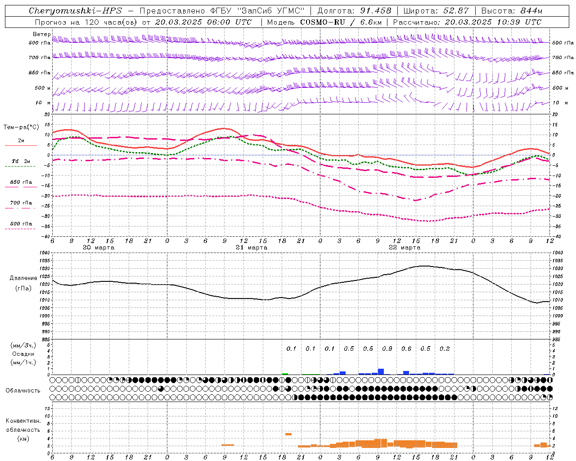The height and width of the screenshot is (461, 576).
Task: Click the Облачность row label
Action: click(23, 391)
